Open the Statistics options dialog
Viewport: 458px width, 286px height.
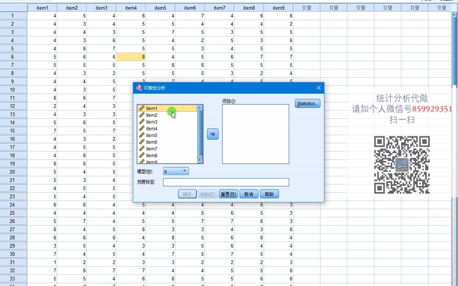pyautogui.click(x=307, y=104)
